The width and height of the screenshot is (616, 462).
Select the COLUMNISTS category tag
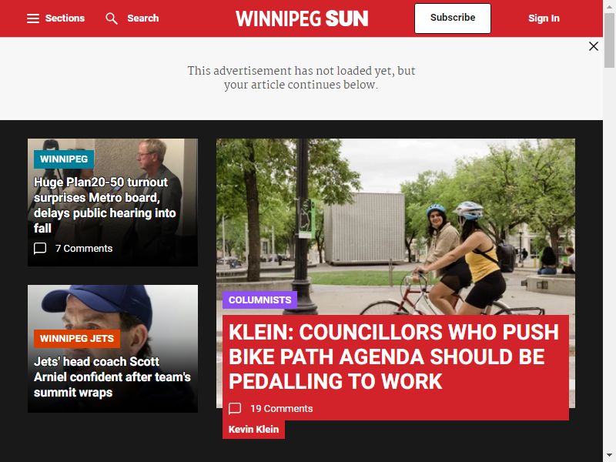[x=260, y=300]
